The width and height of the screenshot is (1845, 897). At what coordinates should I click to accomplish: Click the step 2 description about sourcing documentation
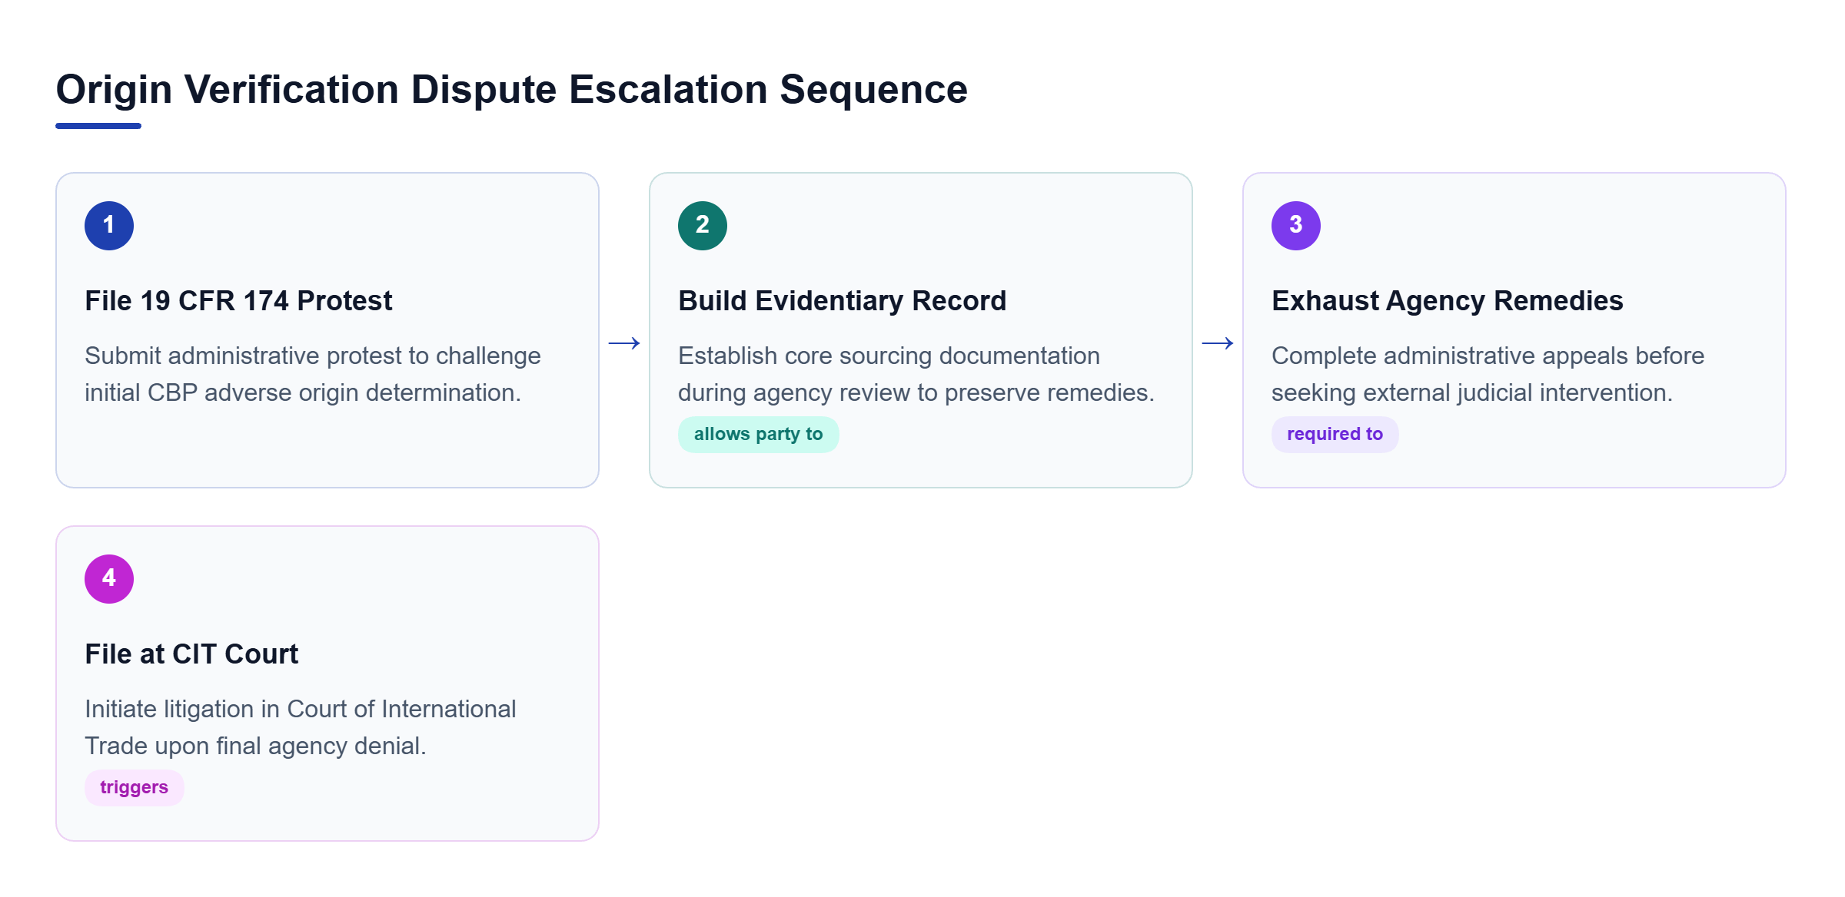point(916,374)
